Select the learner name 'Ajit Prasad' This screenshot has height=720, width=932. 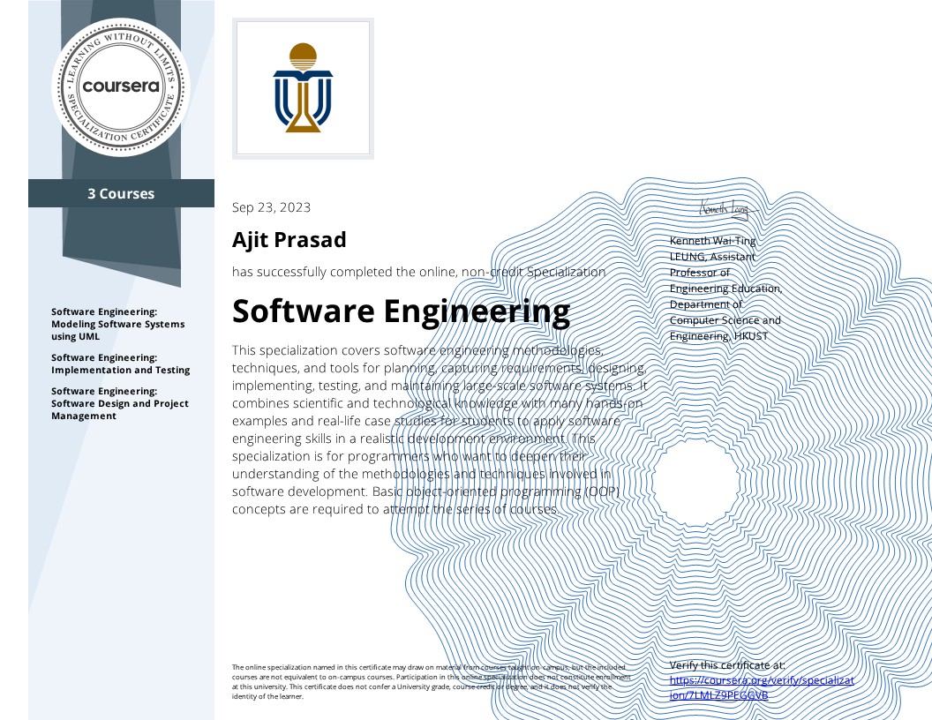[289, 239]
